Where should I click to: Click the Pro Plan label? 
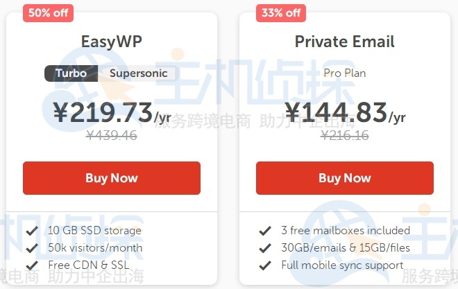[345, 73]
